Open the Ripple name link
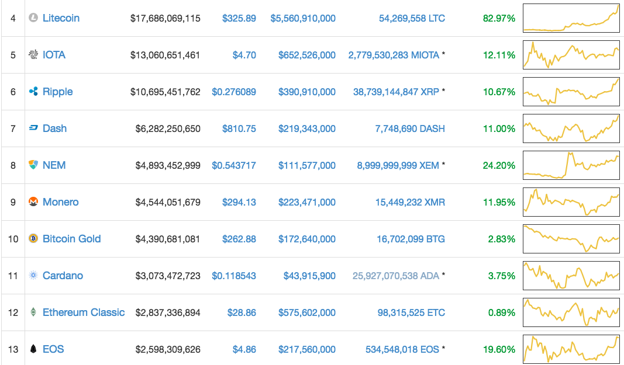The image size is (624, 365). (x=58, y=92)
